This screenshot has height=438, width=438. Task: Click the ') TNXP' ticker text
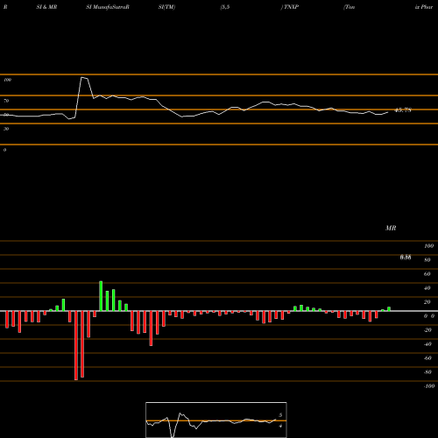[x=290, y=7]
